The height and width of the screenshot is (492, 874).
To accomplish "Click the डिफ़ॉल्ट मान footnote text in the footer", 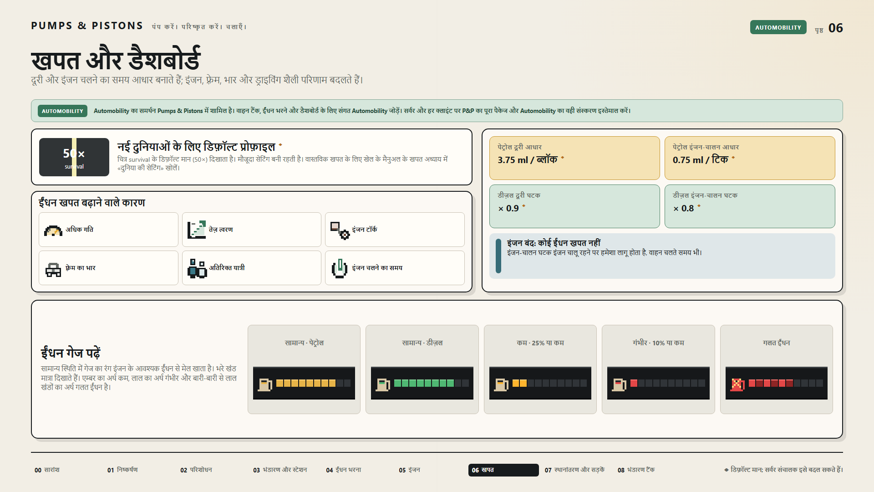I will pyautogui.click(x=783, y=470).
